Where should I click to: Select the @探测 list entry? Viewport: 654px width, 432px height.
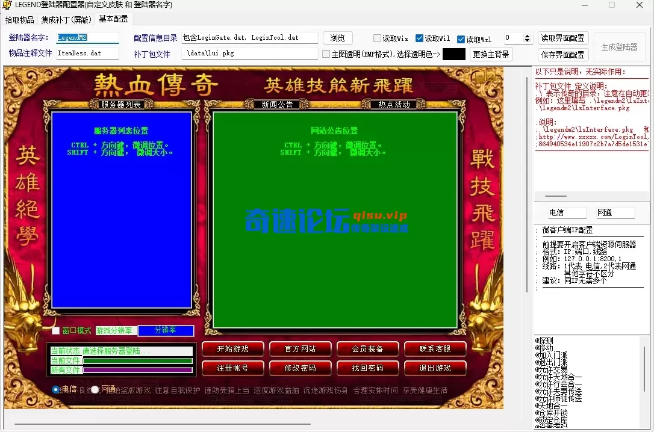point(544,341)
